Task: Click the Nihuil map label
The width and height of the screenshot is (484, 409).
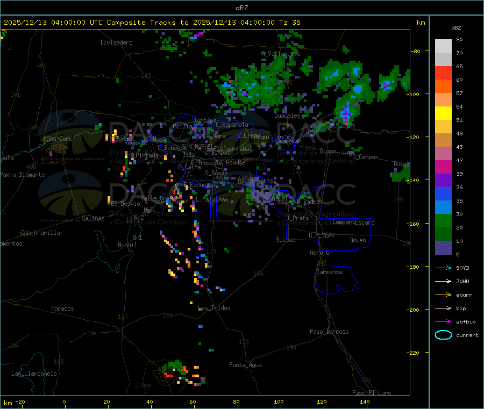Action: pos(127,245)
